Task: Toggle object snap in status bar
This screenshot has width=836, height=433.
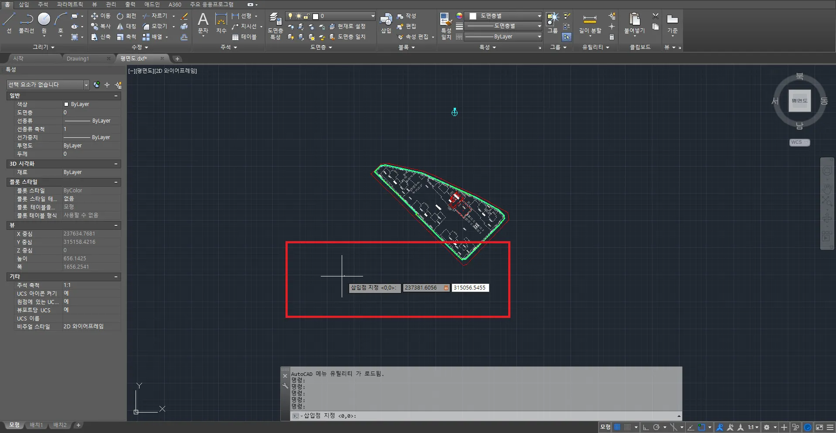Action: click(701, 427)
